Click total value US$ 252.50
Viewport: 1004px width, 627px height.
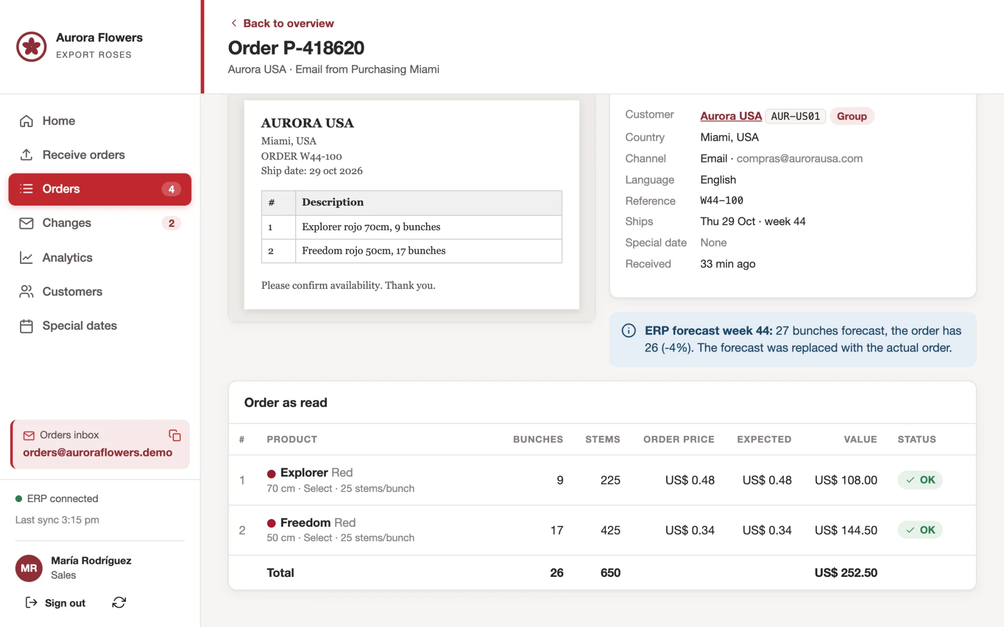[846, 573]
